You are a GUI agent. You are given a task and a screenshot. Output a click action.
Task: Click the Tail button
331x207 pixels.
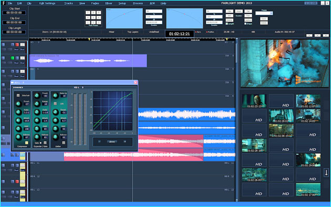click(248, 11)
